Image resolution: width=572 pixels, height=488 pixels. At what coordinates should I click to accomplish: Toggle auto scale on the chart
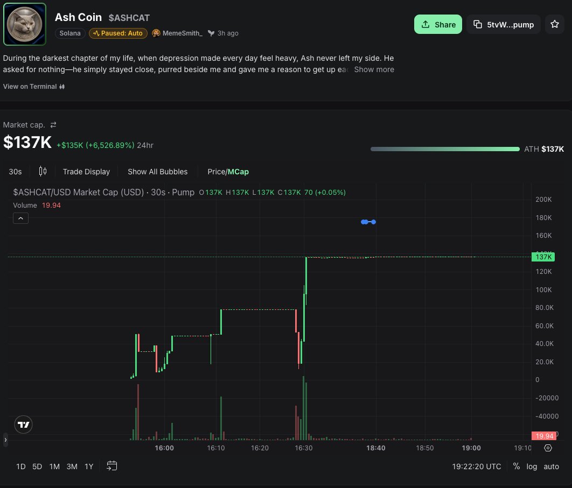tap(551, 466)
